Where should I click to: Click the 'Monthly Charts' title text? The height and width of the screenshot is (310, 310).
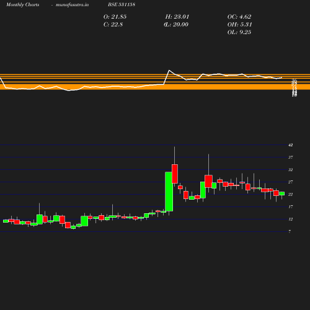[x=22, y=5]
